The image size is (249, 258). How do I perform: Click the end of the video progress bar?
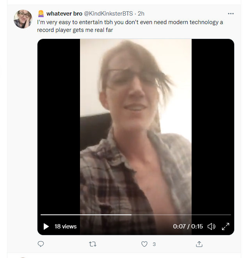tap(230, 215)
